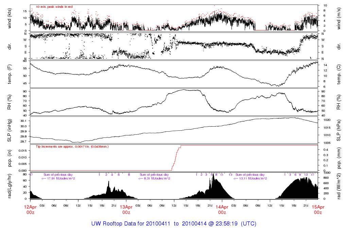Viewport: 348px width, 237px height.
Task: Click the 'Tip increments are approx. 0.00171in.' annotation
Action: tap(72, 147)
